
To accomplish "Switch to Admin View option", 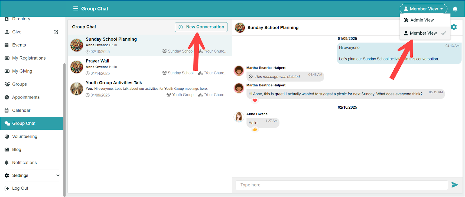I will 422,20.
